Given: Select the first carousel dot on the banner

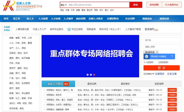Looking at the screenshot, I should [x=87, y=75].
